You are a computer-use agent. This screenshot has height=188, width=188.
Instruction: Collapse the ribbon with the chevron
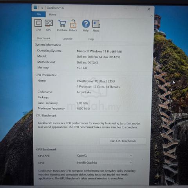pyautogui.click(x=152, y=16)
